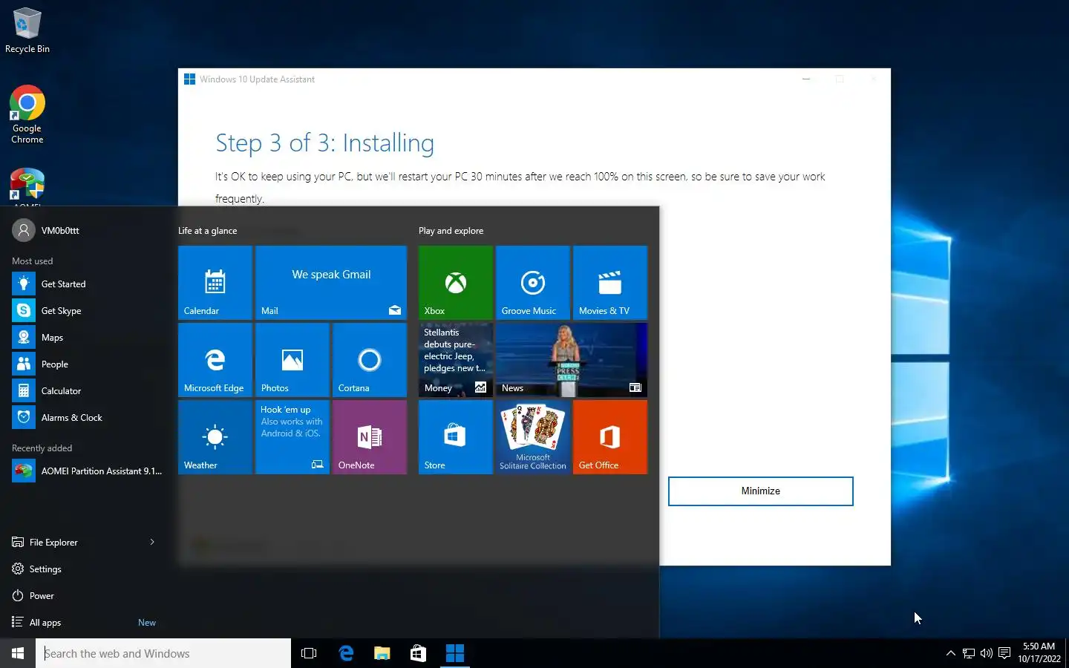Image resolution: width=1069 pixels, height=668 pixels.
Task: Open File Explorer from the taskbar
Action: coord(382,653)
